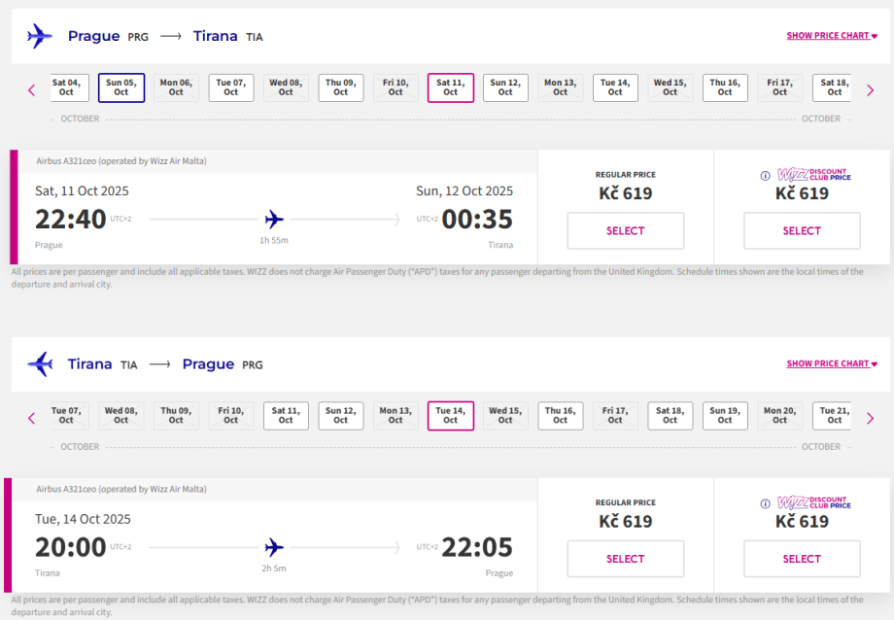
Task: Click the info icon beside return WIZZ Discount Club price
Action: pyautogui.click(x=766, y=503)
